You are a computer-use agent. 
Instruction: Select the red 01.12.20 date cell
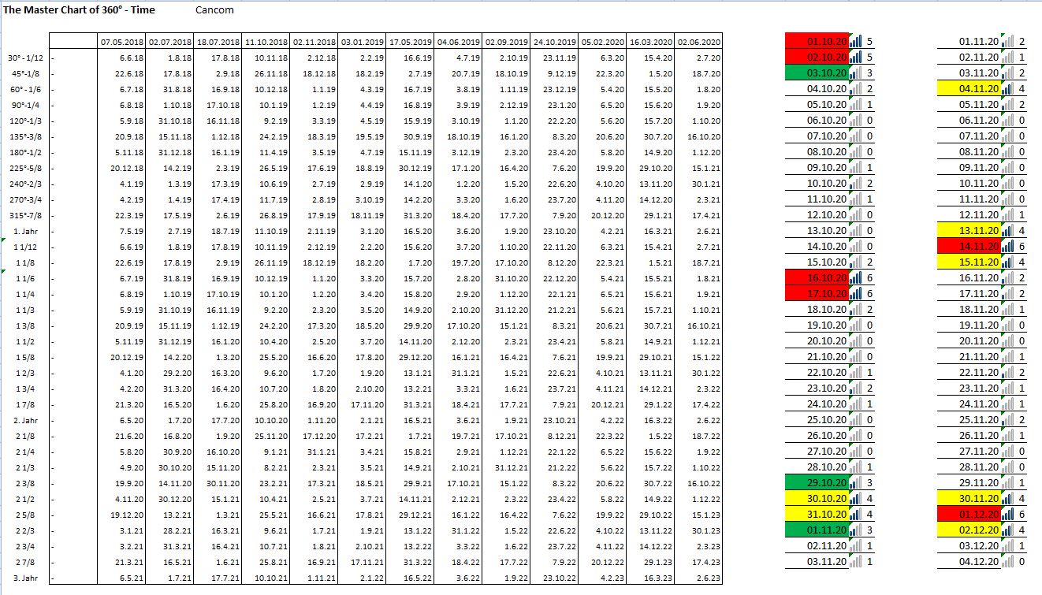(x=969, y=515)
